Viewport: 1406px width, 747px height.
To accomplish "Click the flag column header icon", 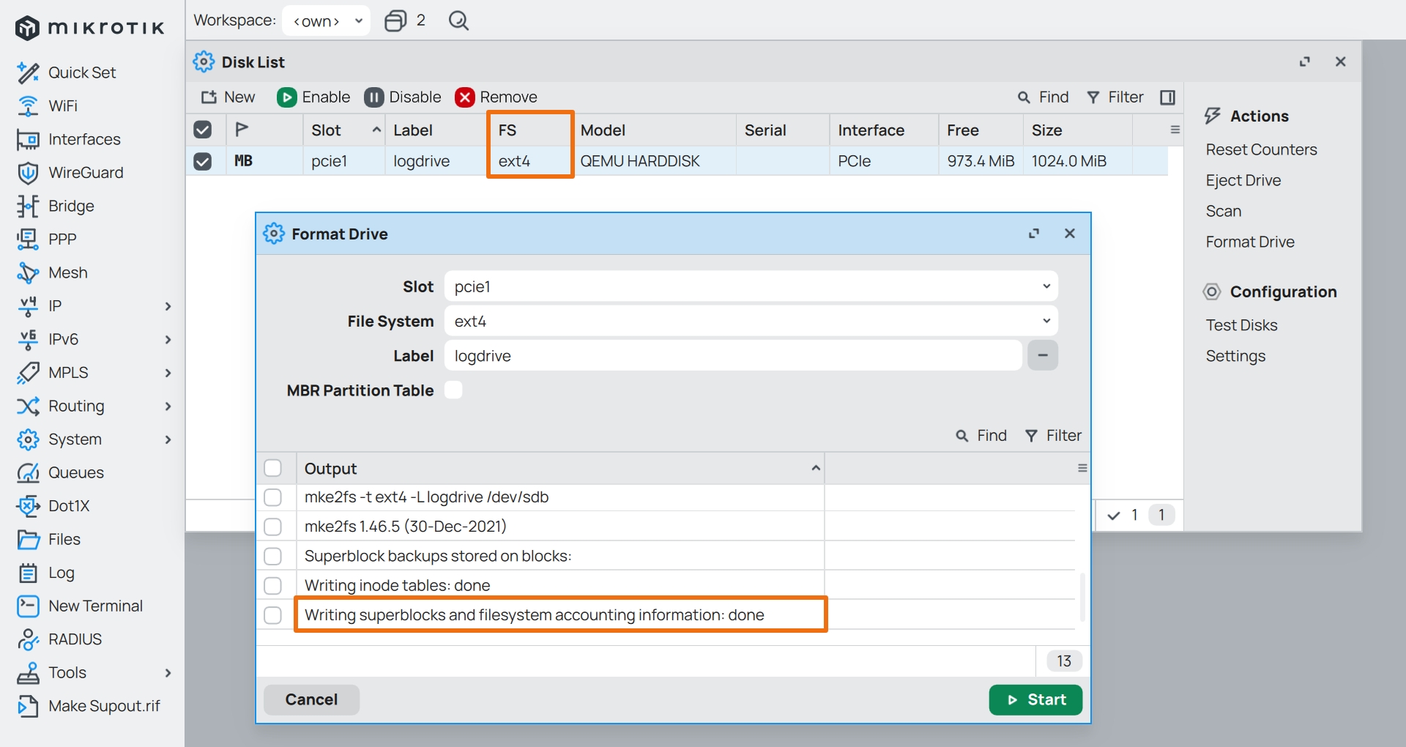I will (x=242, y=130).
